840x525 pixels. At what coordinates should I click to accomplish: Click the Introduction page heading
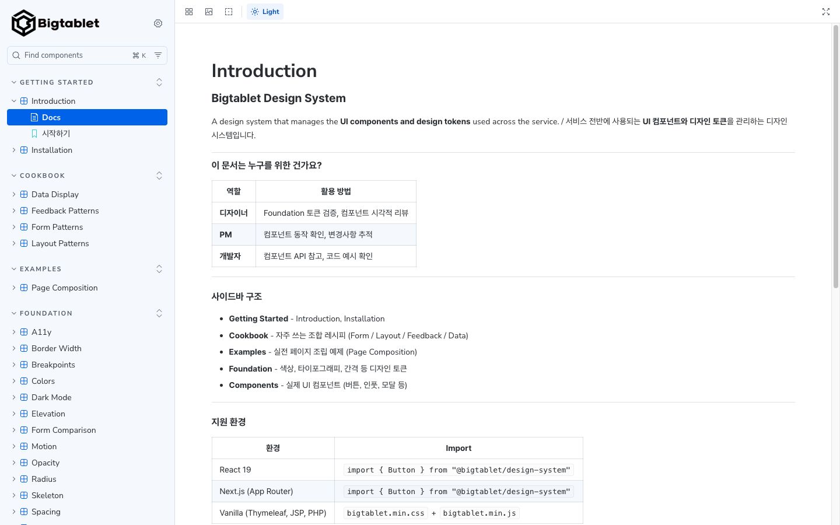264,71
